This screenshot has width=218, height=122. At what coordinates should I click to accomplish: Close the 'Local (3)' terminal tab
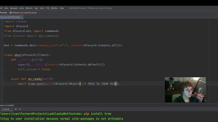(x=11, y=109)
